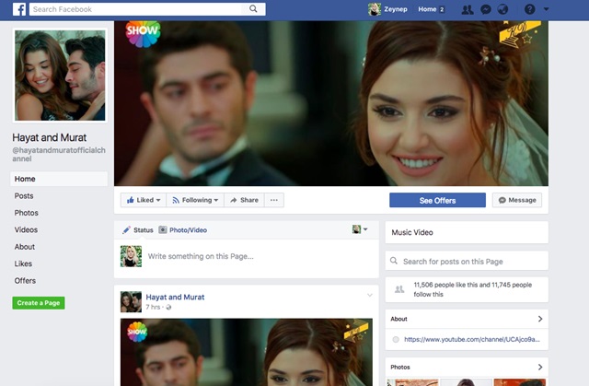Click the post's public privacy globe icon
This screenshot has width=589, height=386.
(168, 308)
